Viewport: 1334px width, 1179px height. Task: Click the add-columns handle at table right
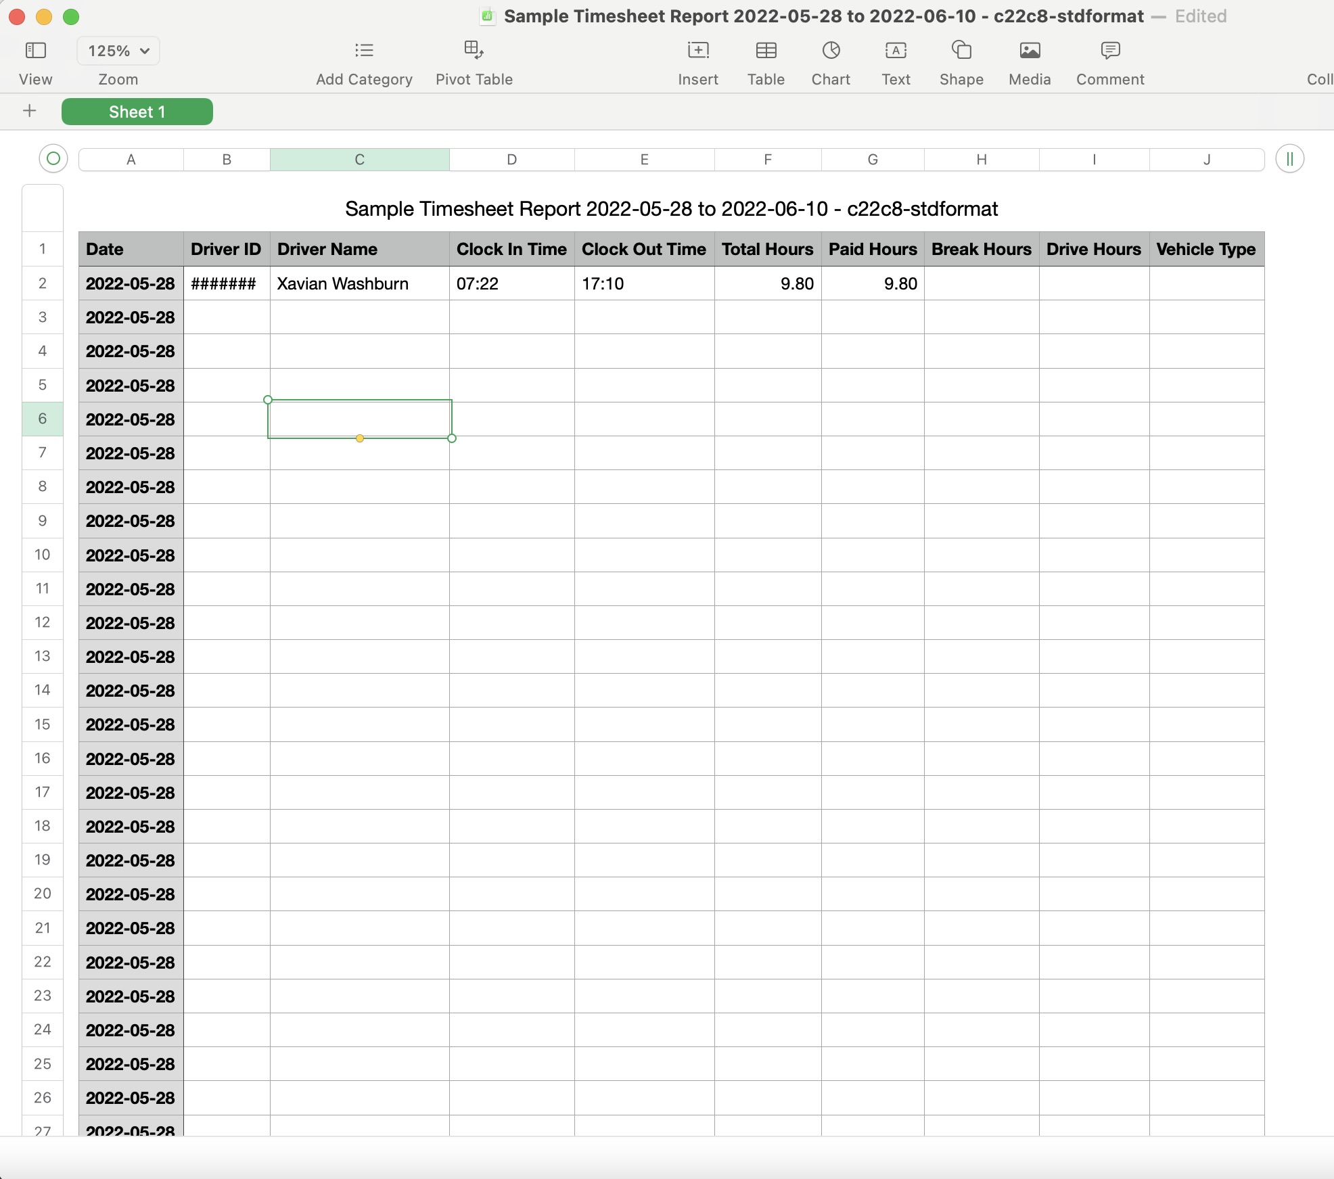point(1289,160)
